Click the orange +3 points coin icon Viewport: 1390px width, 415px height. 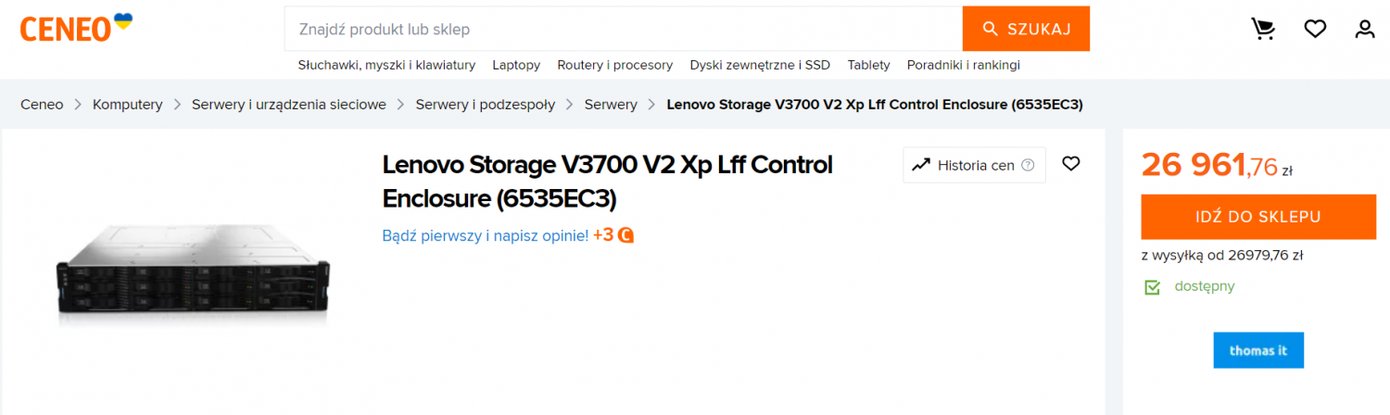[x=626, y=235]
